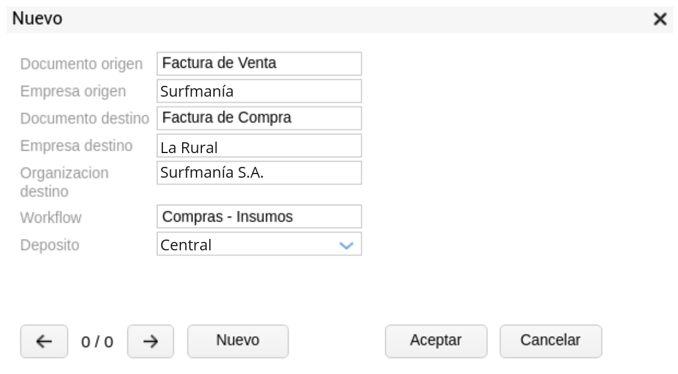The image size is (678, 374).
Task: Focus the Organizacion destino input box
Action: pos(259,173)
